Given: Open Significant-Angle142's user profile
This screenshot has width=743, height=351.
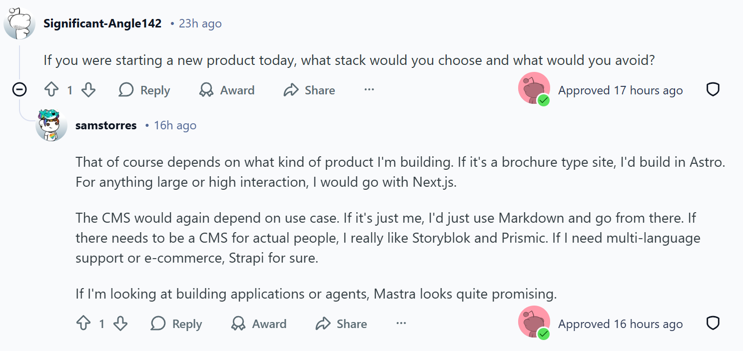Looking at the screenshot, I should (102, 23).
